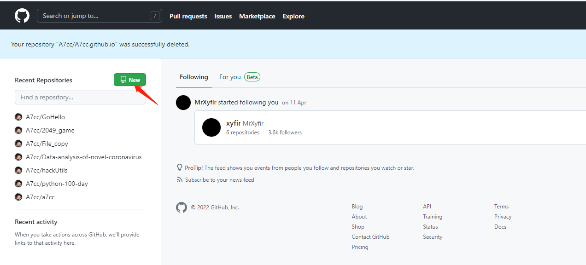586x265 pixels.
Task: Open the A7cc/a7cc repository
Action: [x=40, y=197]
